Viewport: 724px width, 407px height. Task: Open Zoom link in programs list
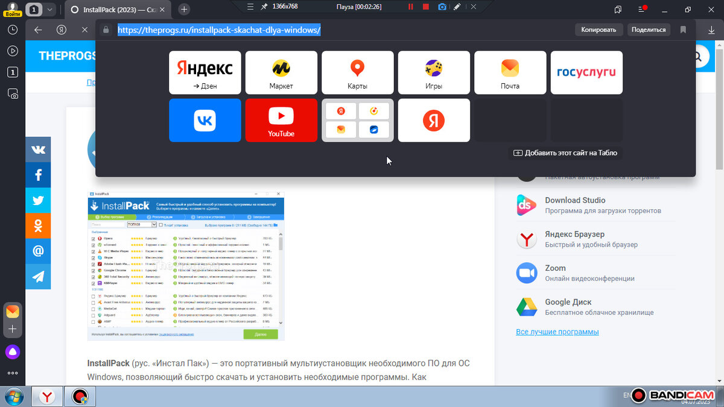click(x=555, y=268)
